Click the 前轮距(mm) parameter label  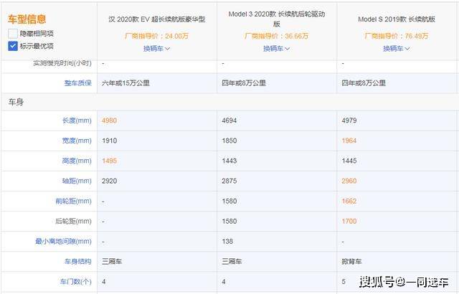75,202
